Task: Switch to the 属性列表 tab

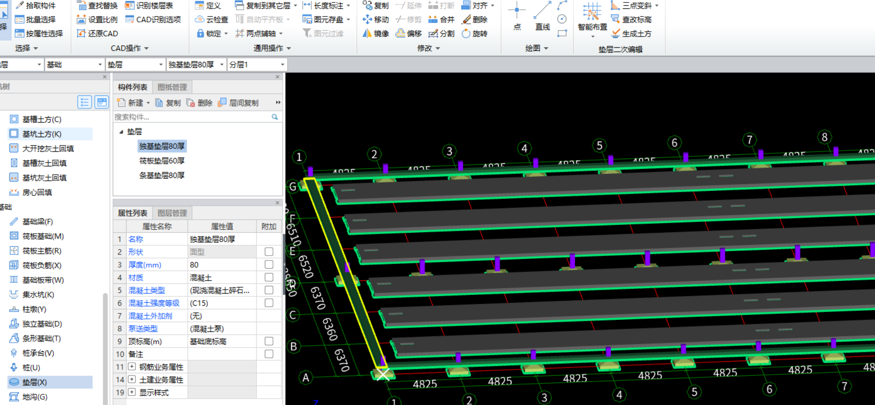Action: 132,213
